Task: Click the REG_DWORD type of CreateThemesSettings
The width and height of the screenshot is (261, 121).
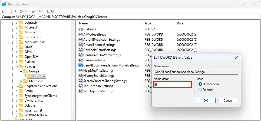Action: [x=154, y=45]
